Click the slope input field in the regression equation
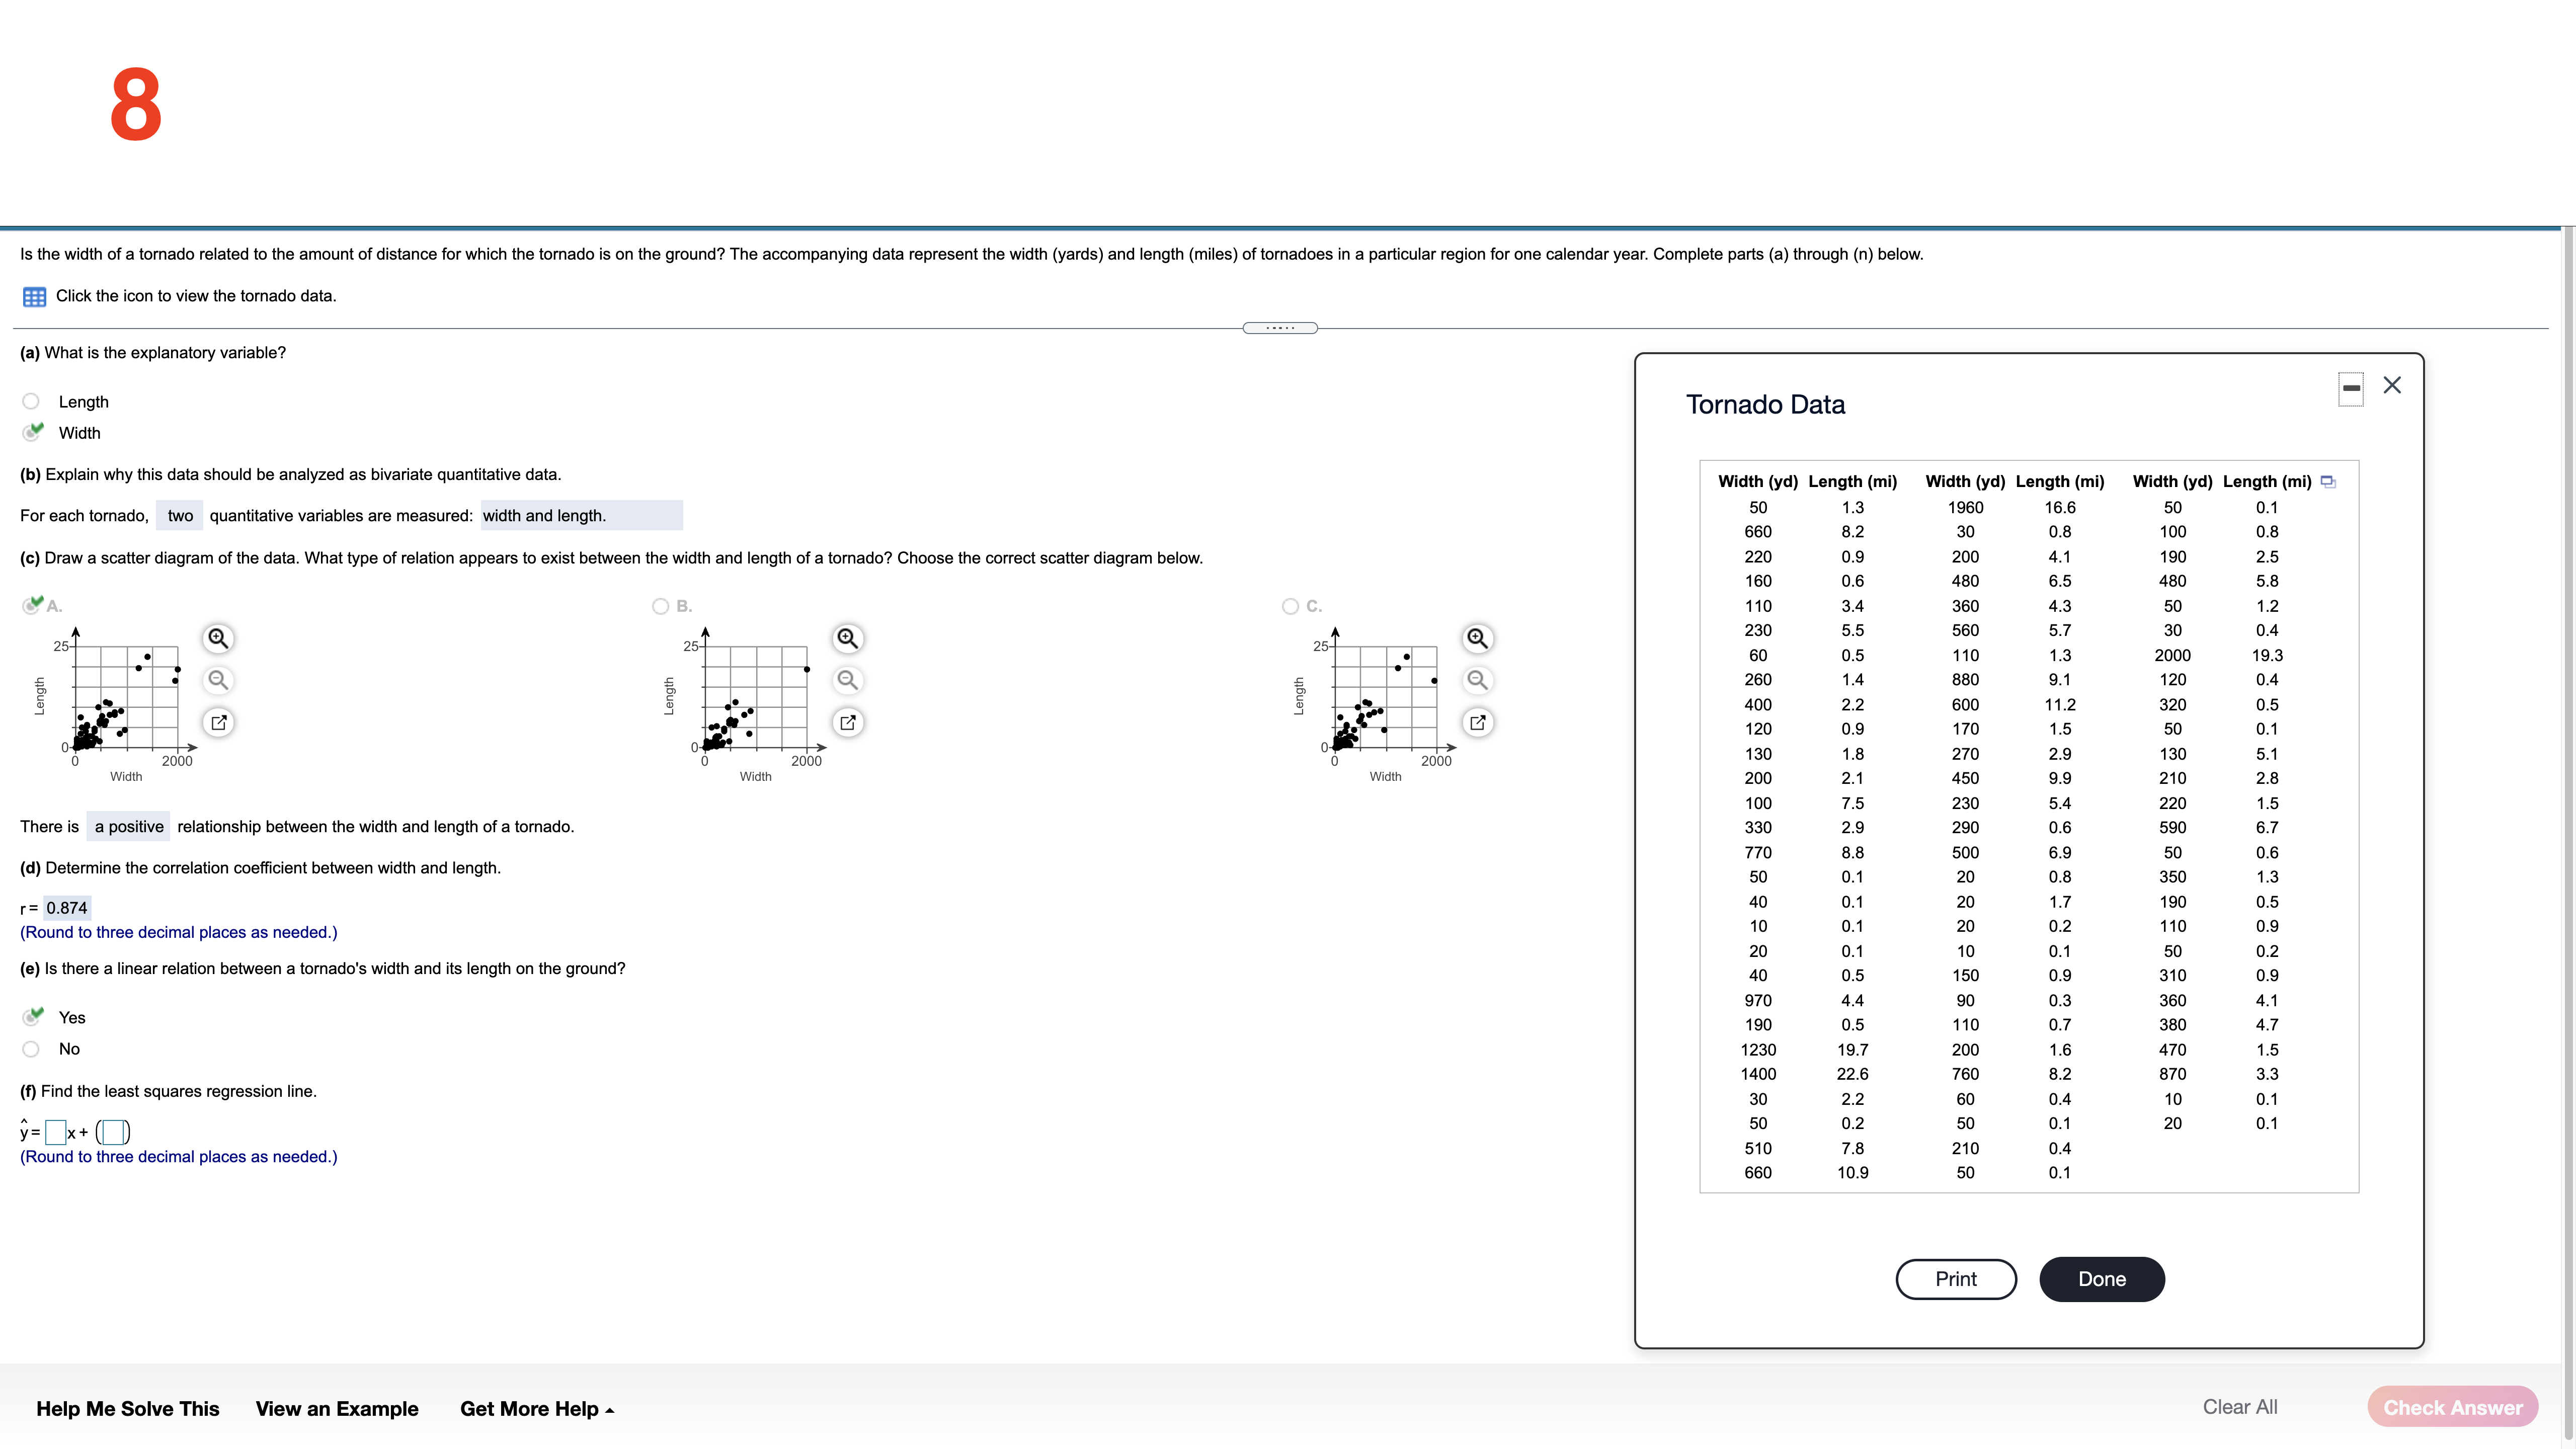The width and height of the screenshot is (2576, 1449). pyautogui.click(x=56, y=1131)
